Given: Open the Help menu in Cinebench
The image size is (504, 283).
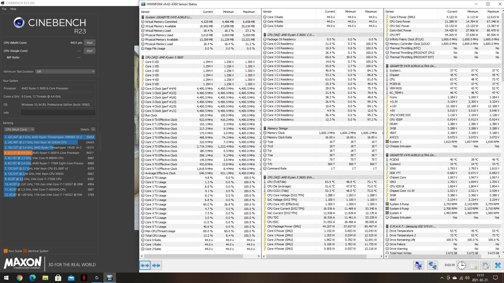Looking at the screenshot, I should [13, 9].
